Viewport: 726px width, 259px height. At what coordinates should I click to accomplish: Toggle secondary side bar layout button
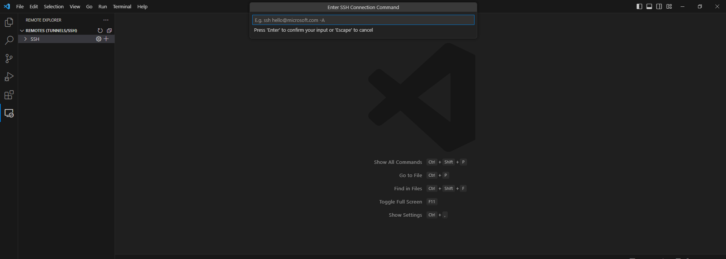(659, 6)
